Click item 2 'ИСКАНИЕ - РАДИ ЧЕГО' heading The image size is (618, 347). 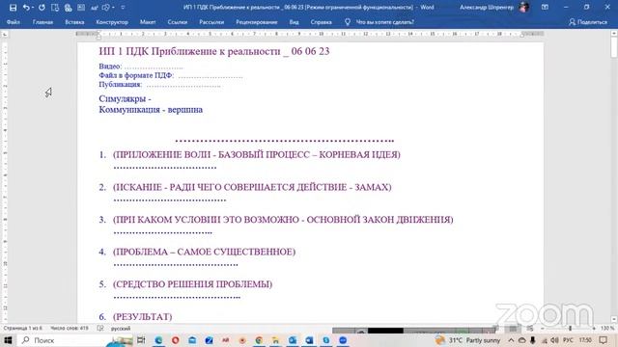click(252, 187)
